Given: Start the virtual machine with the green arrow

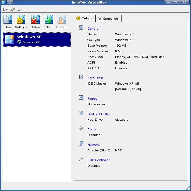Looking at the screenshot, I should click(x=49, y=20).
